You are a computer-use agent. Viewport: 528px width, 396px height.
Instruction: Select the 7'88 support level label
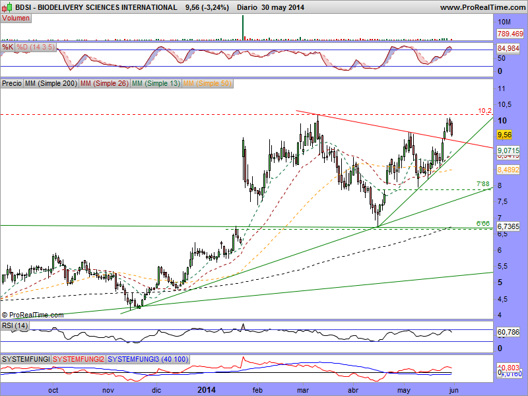coord(482,183)
